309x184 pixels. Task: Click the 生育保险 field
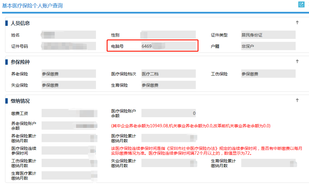click(x=168, y=85)
